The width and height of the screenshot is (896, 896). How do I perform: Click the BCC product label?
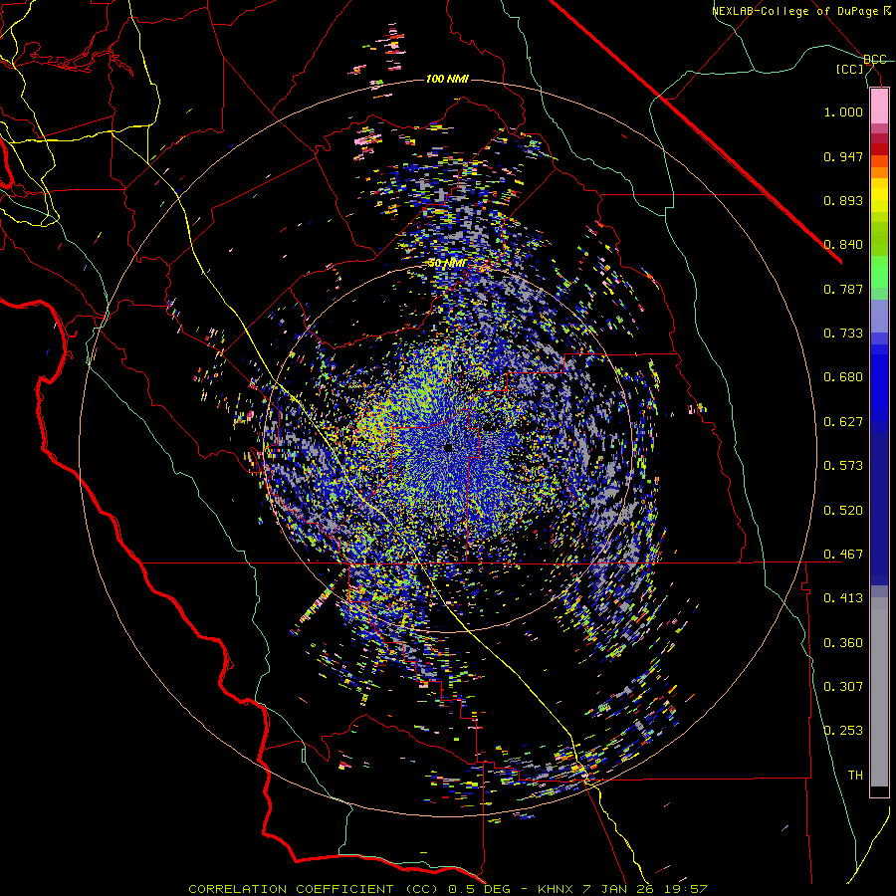click(x=875, y=60)
